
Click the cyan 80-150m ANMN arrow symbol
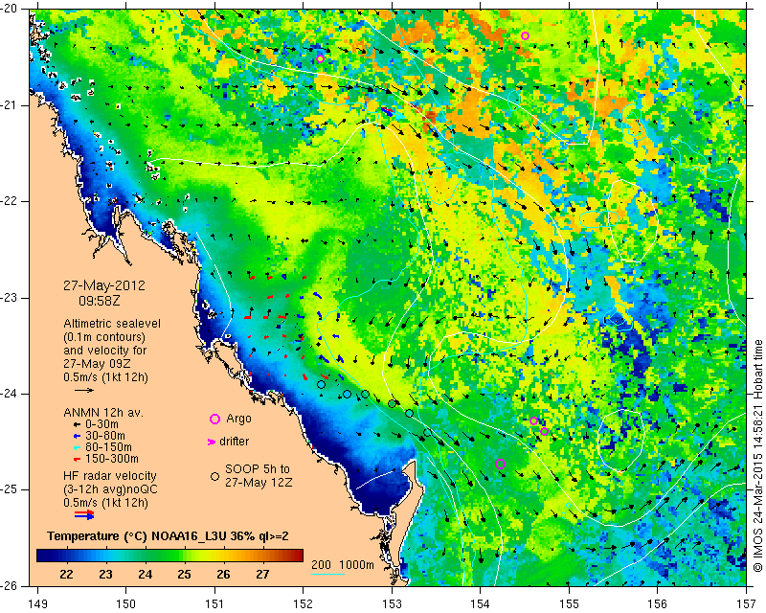pyautogui.click(x=77, y=447)
